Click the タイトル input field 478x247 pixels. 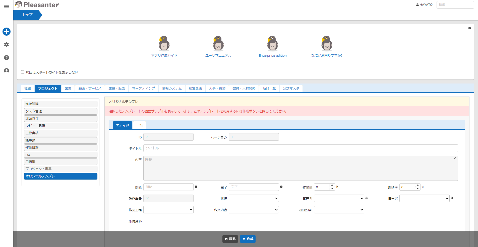[301, 148]
